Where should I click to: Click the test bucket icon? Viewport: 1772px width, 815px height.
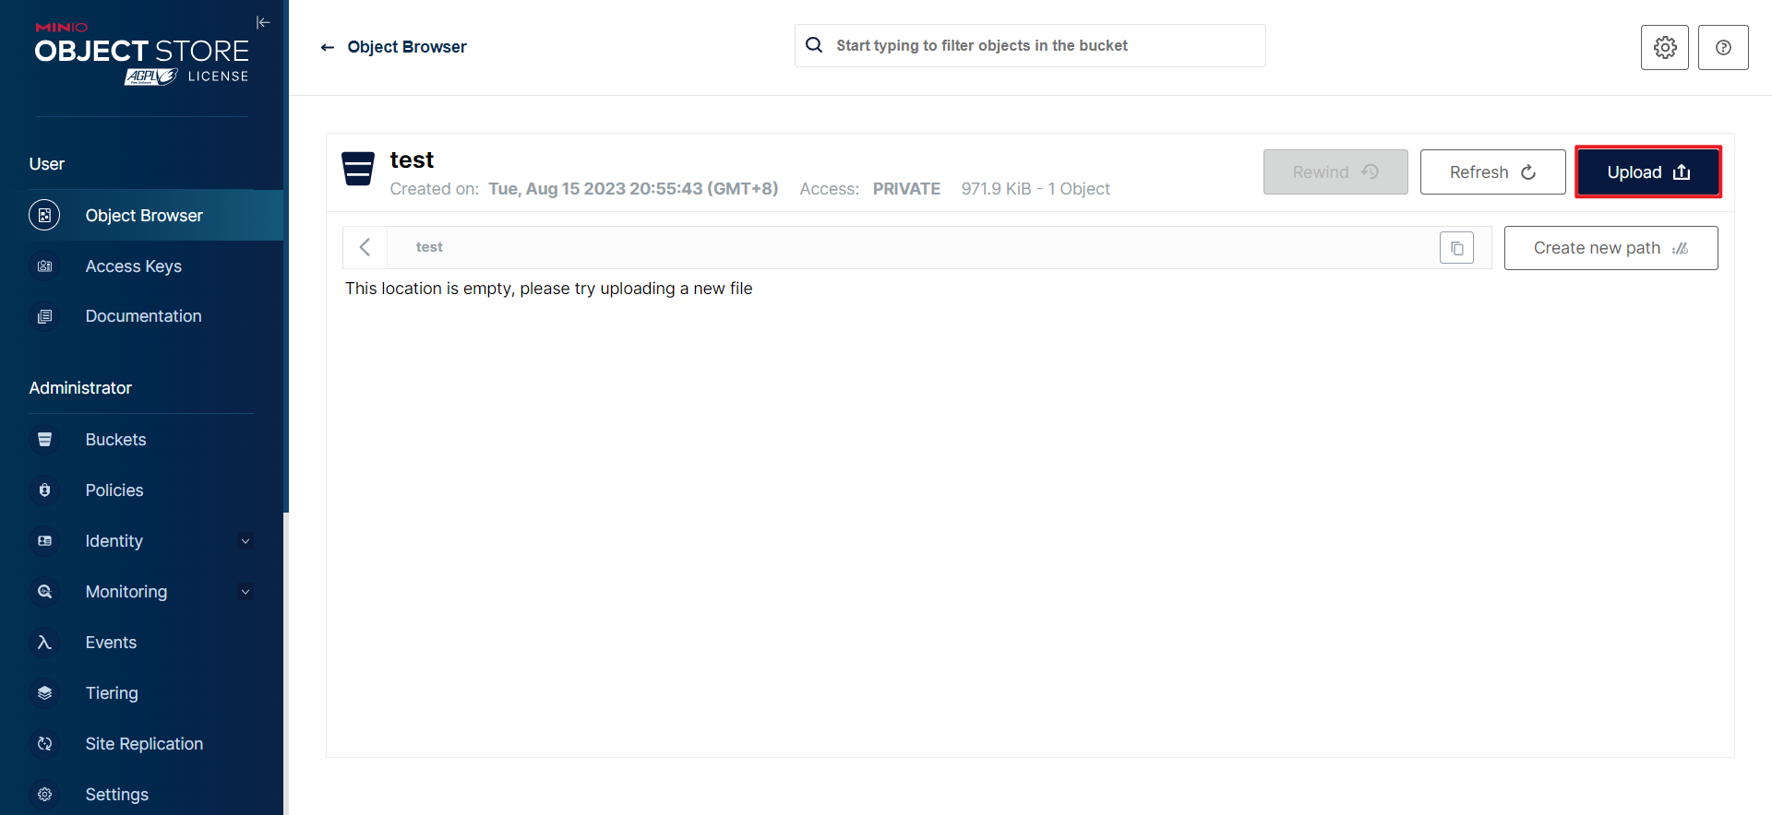[358, 169]
